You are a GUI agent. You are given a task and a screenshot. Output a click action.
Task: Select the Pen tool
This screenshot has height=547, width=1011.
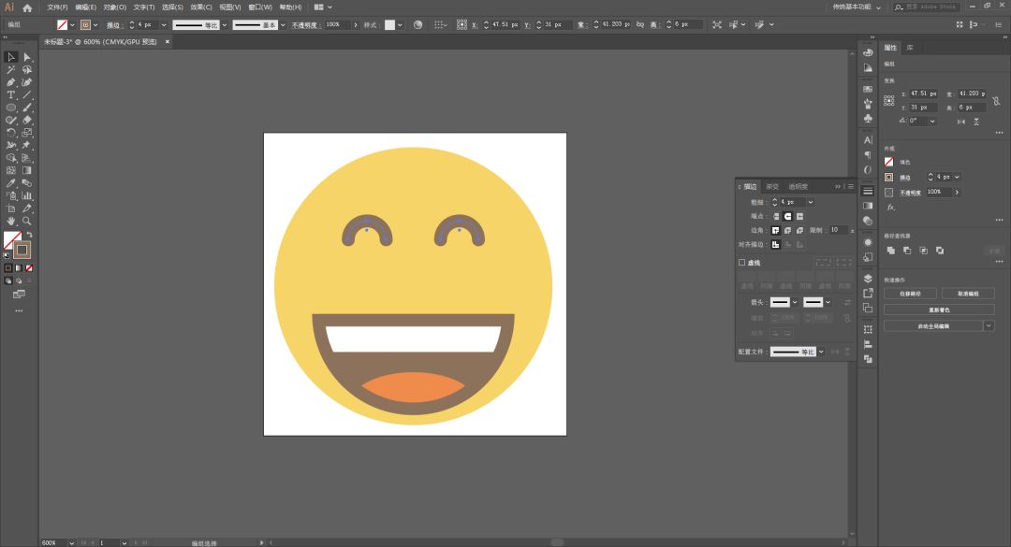click(11, 82)
